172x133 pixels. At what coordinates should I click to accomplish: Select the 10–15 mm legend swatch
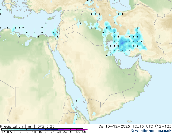click(36, 129)
